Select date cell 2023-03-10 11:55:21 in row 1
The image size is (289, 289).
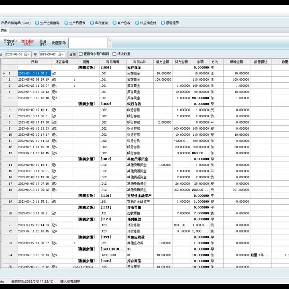[35, 73]
